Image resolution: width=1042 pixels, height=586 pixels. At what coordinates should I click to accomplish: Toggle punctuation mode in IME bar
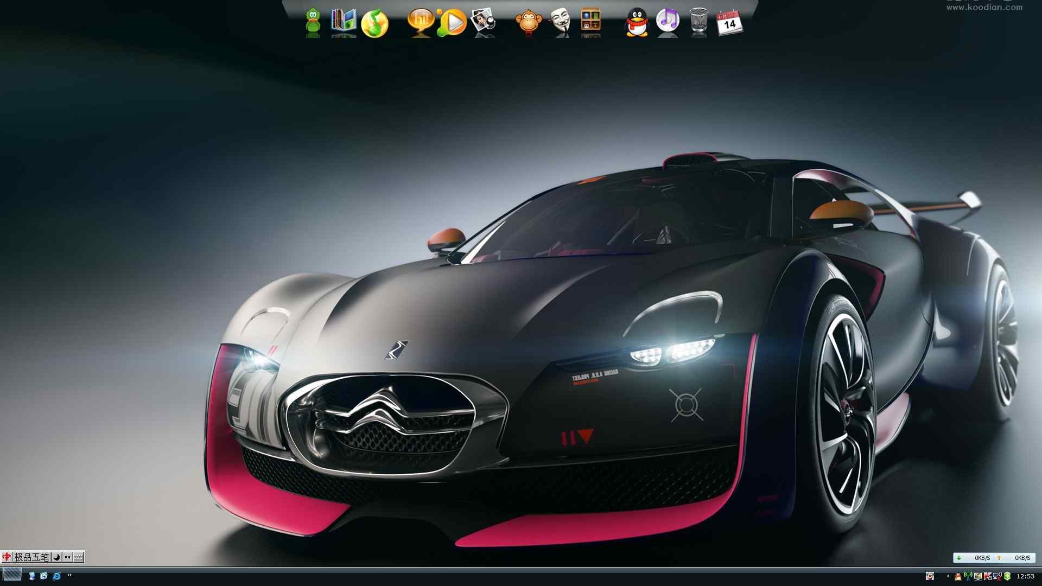[x=68, y=557]
